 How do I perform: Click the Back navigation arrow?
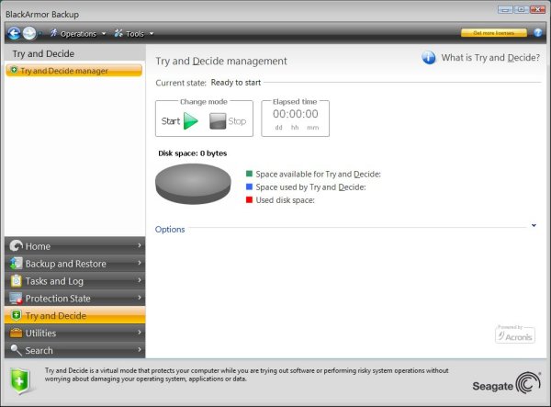(14, 33)
